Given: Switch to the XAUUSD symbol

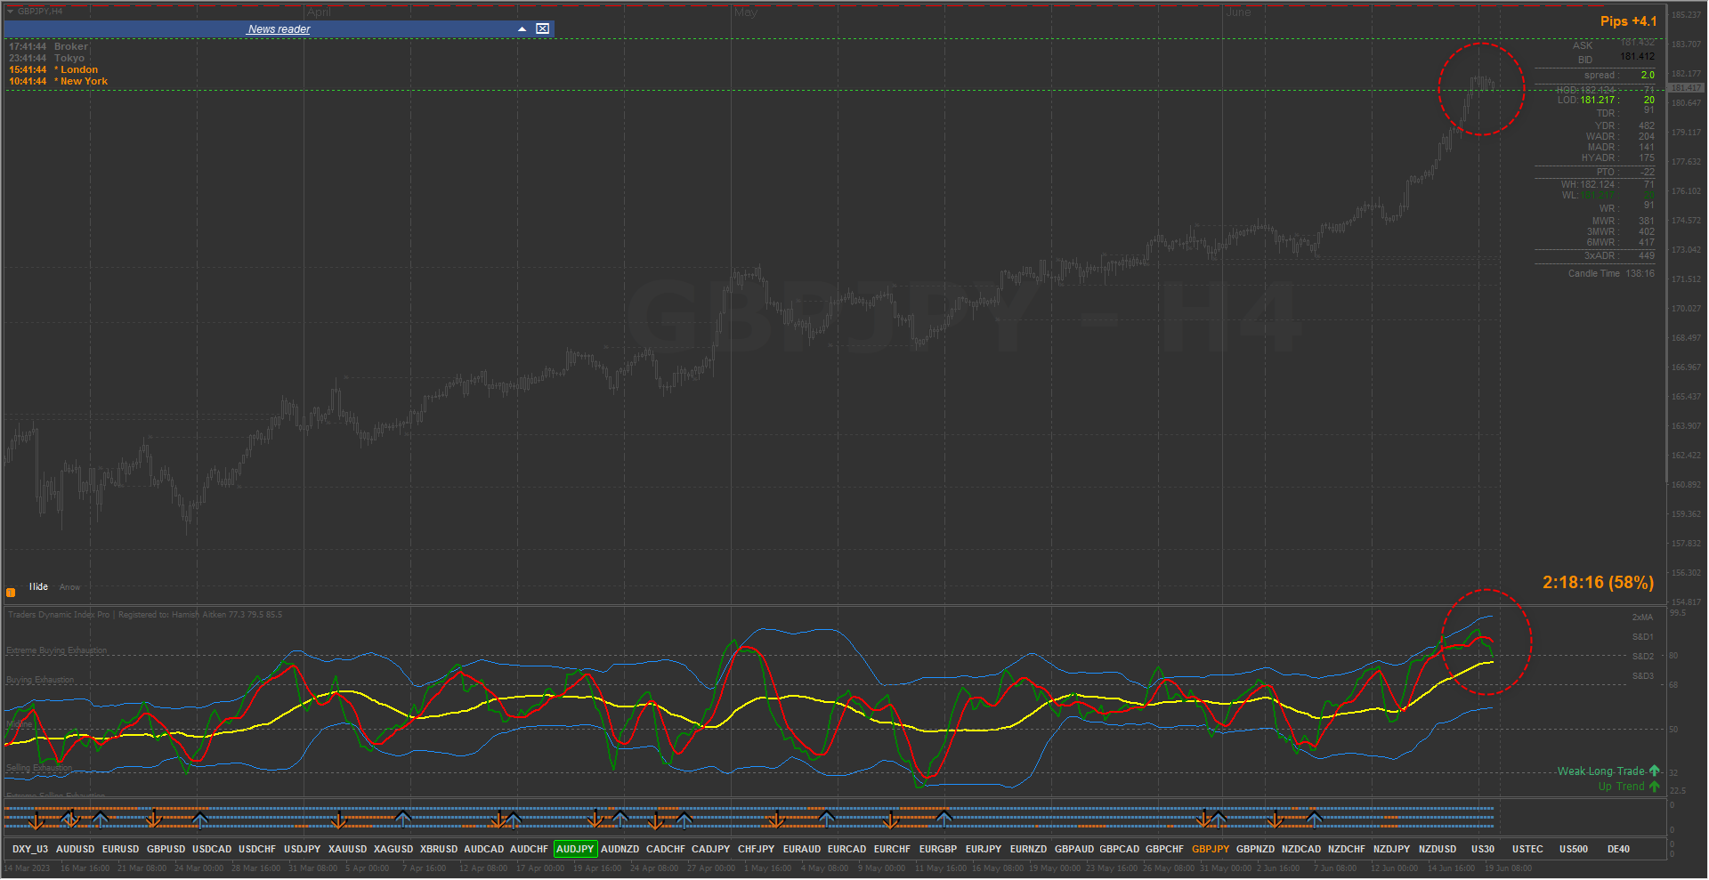Looking at the screenshot, I should (x=347, y=849).
